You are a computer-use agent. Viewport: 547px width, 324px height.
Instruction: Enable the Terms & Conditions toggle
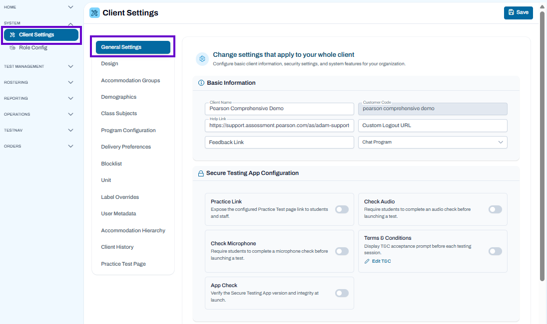click(x=495, y=251)
